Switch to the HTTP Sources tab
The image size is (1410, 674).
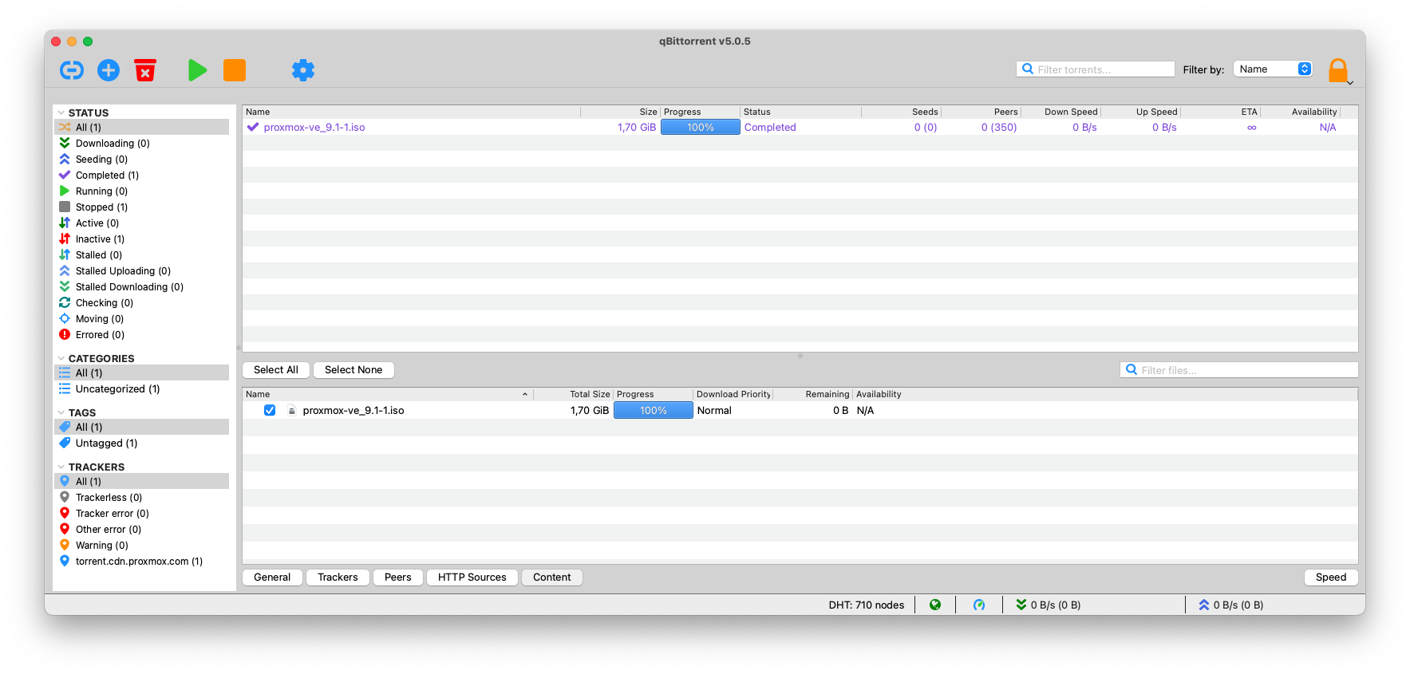point(472,577)
